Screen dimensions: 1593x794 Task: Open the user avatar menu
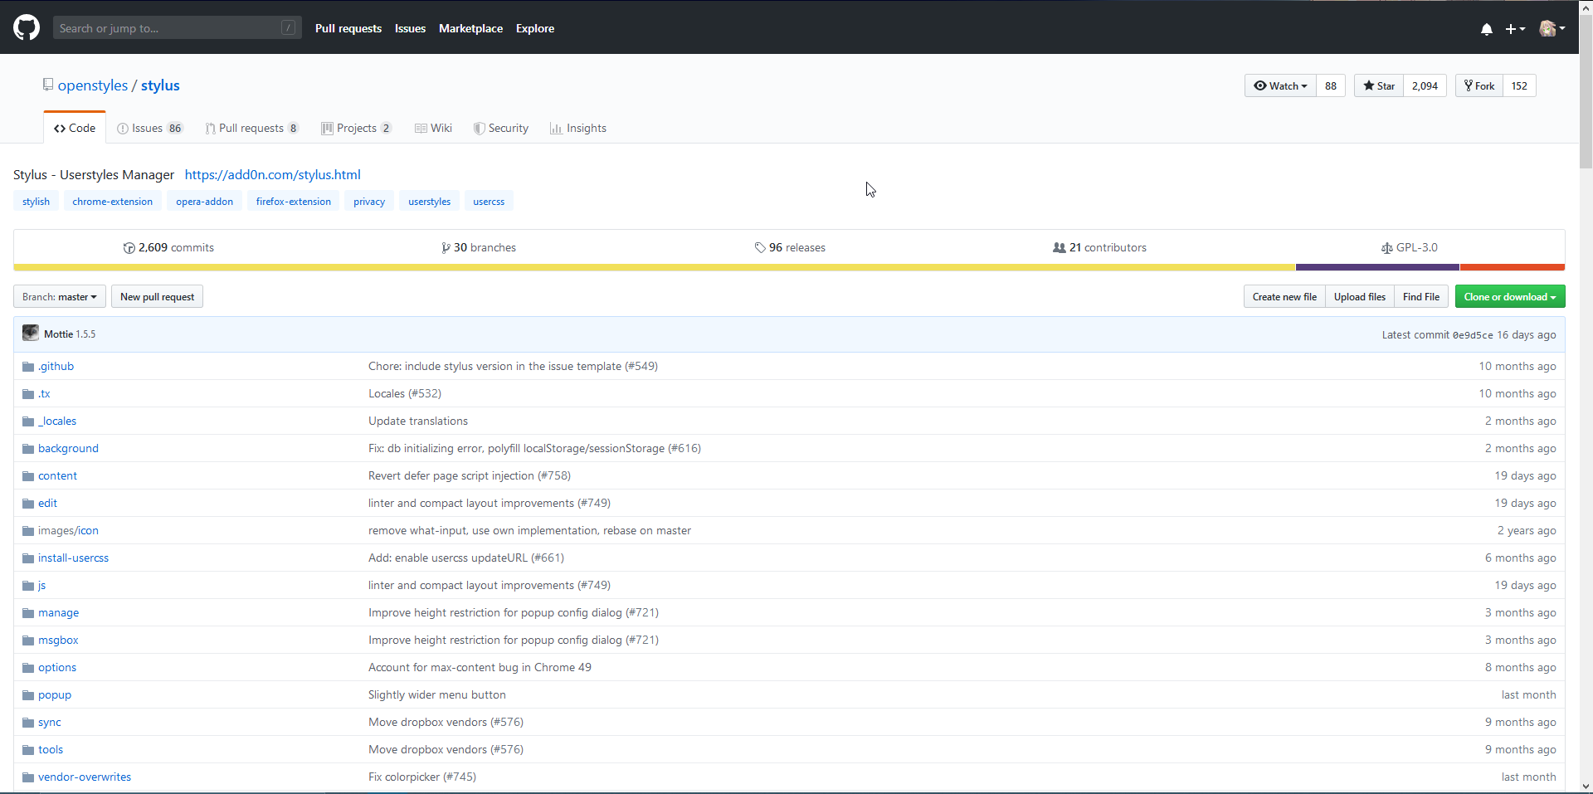(1552, 28)
